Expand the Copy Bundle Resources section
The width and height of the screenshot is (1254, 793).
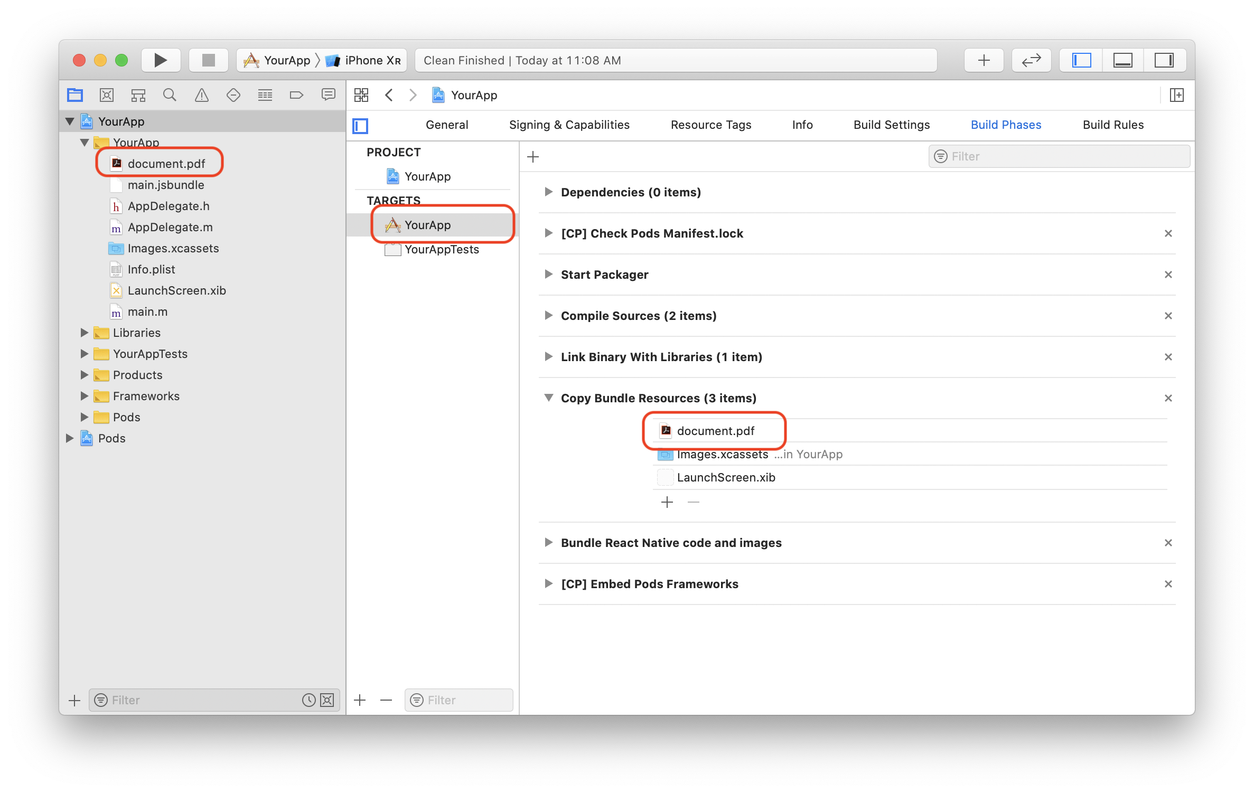pyautogui.click(x=547, y=398)
